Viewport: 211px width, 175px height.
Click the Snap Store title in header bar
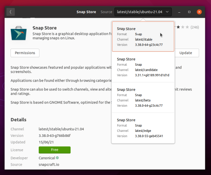click(x=86, y=12)
